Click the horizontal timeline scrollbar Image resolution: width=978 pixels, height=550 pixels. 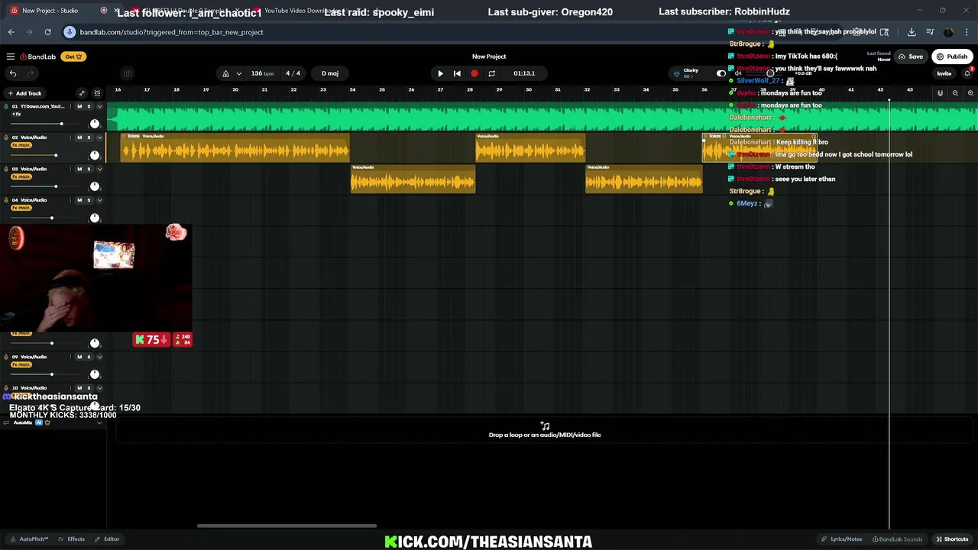pyautogui.click(x=287, y=526)
